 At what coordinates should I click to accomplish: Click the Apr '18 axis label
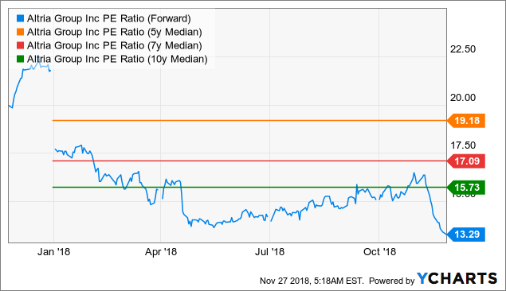pyautogui.click(x=161, y=252)
